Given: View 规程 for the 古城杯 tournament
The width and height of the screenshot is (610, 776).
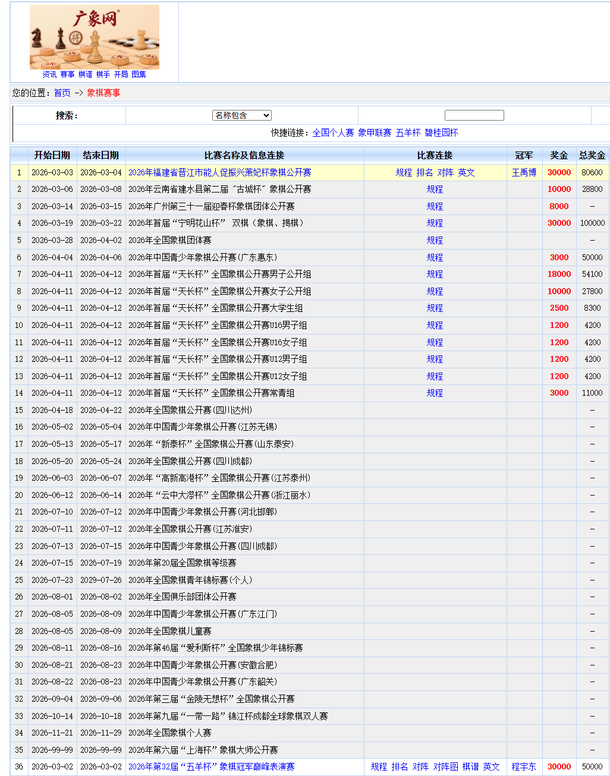Looking at the screenshot, I should (x=435, y=189).
